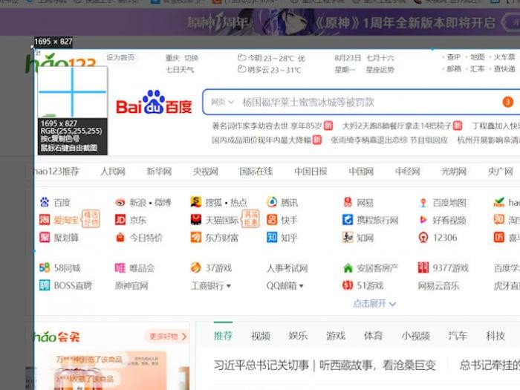Switch to the 小视频 news tab
This screenshot has width=520, height=390.
pos(416,336)
